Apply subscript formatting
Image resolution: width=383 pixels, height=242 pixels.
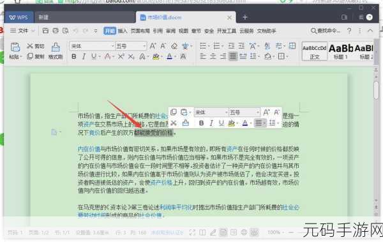click(x=131, y=56)
